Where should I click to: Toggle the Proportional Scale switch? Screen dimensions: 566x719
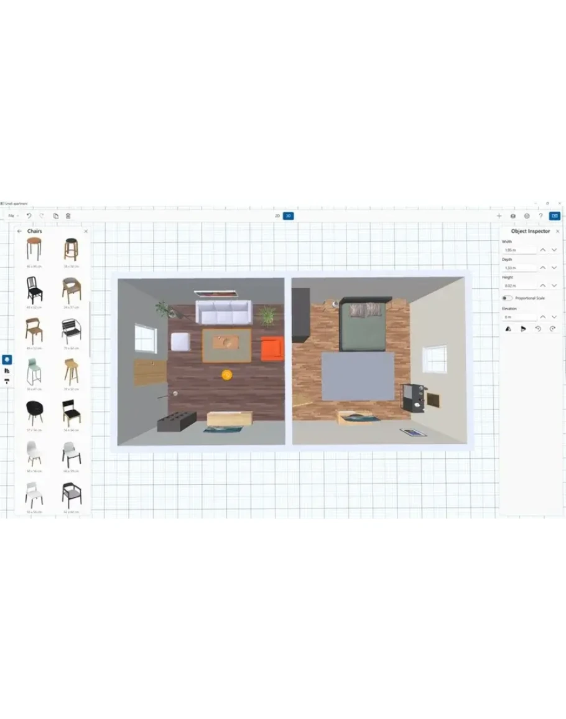tap(508, 298)
